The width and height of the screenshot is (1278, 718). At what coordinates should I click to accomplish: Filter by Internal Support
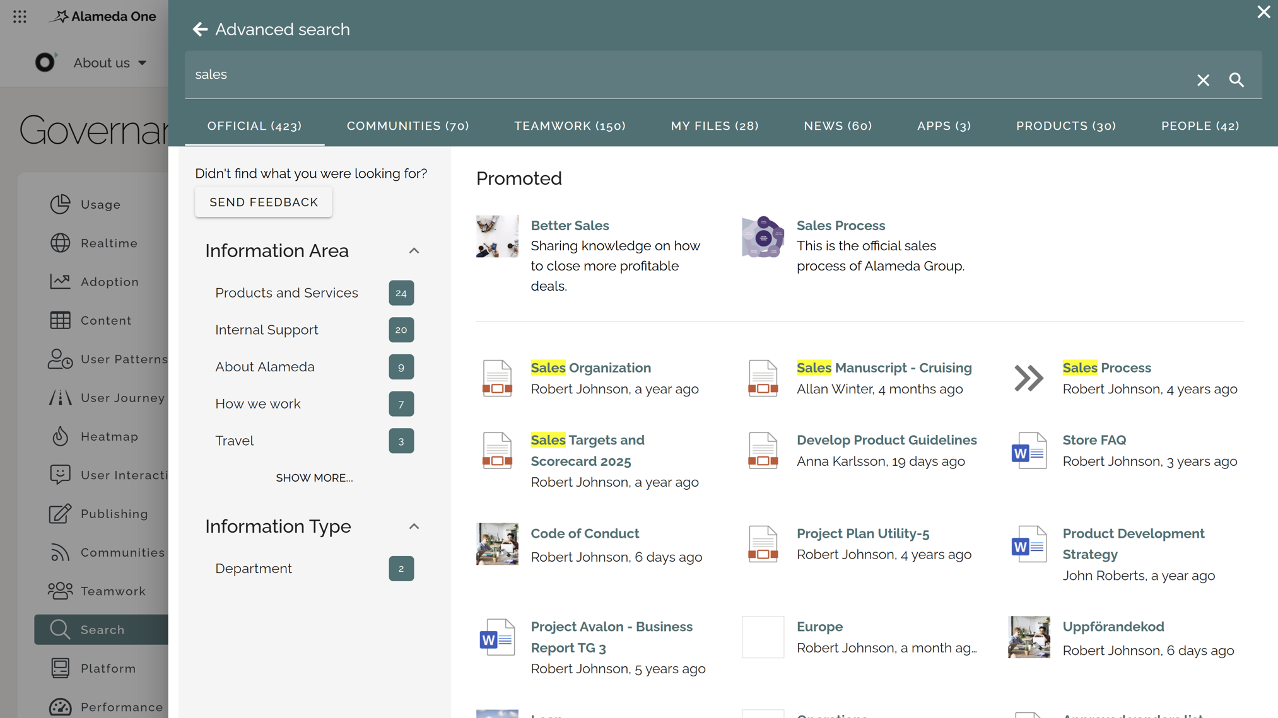[x=314, y=330]
